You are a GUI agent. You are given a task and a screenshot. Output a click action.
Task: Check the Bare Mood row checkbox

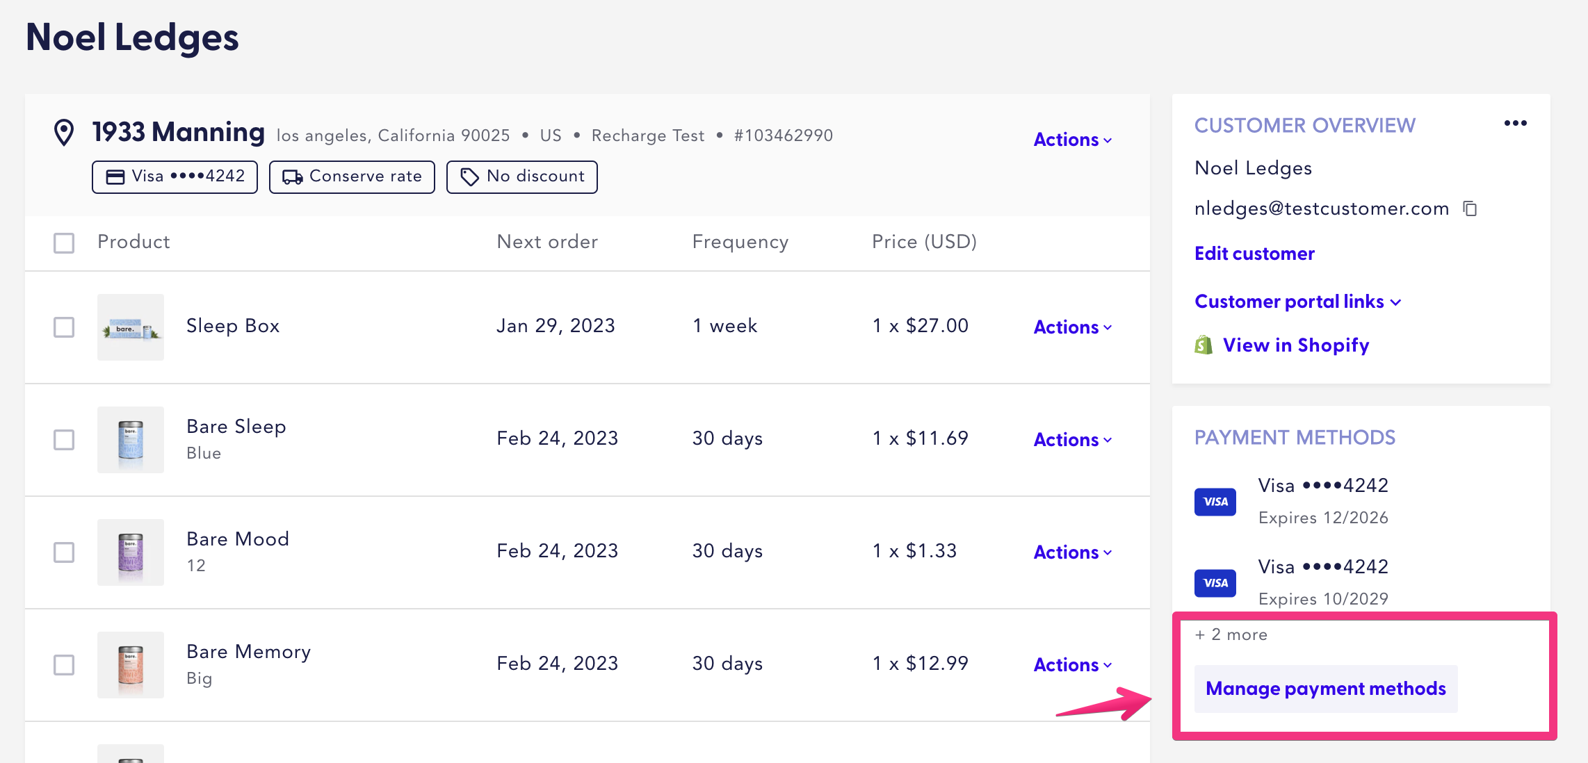point(64,552)
